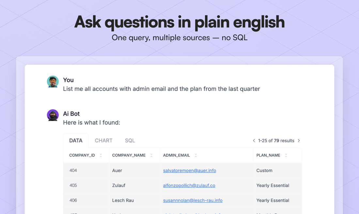The width and height of the screenshot is (359, 214).
Task: Click the Ai Bot avatar
Action: 53,115
